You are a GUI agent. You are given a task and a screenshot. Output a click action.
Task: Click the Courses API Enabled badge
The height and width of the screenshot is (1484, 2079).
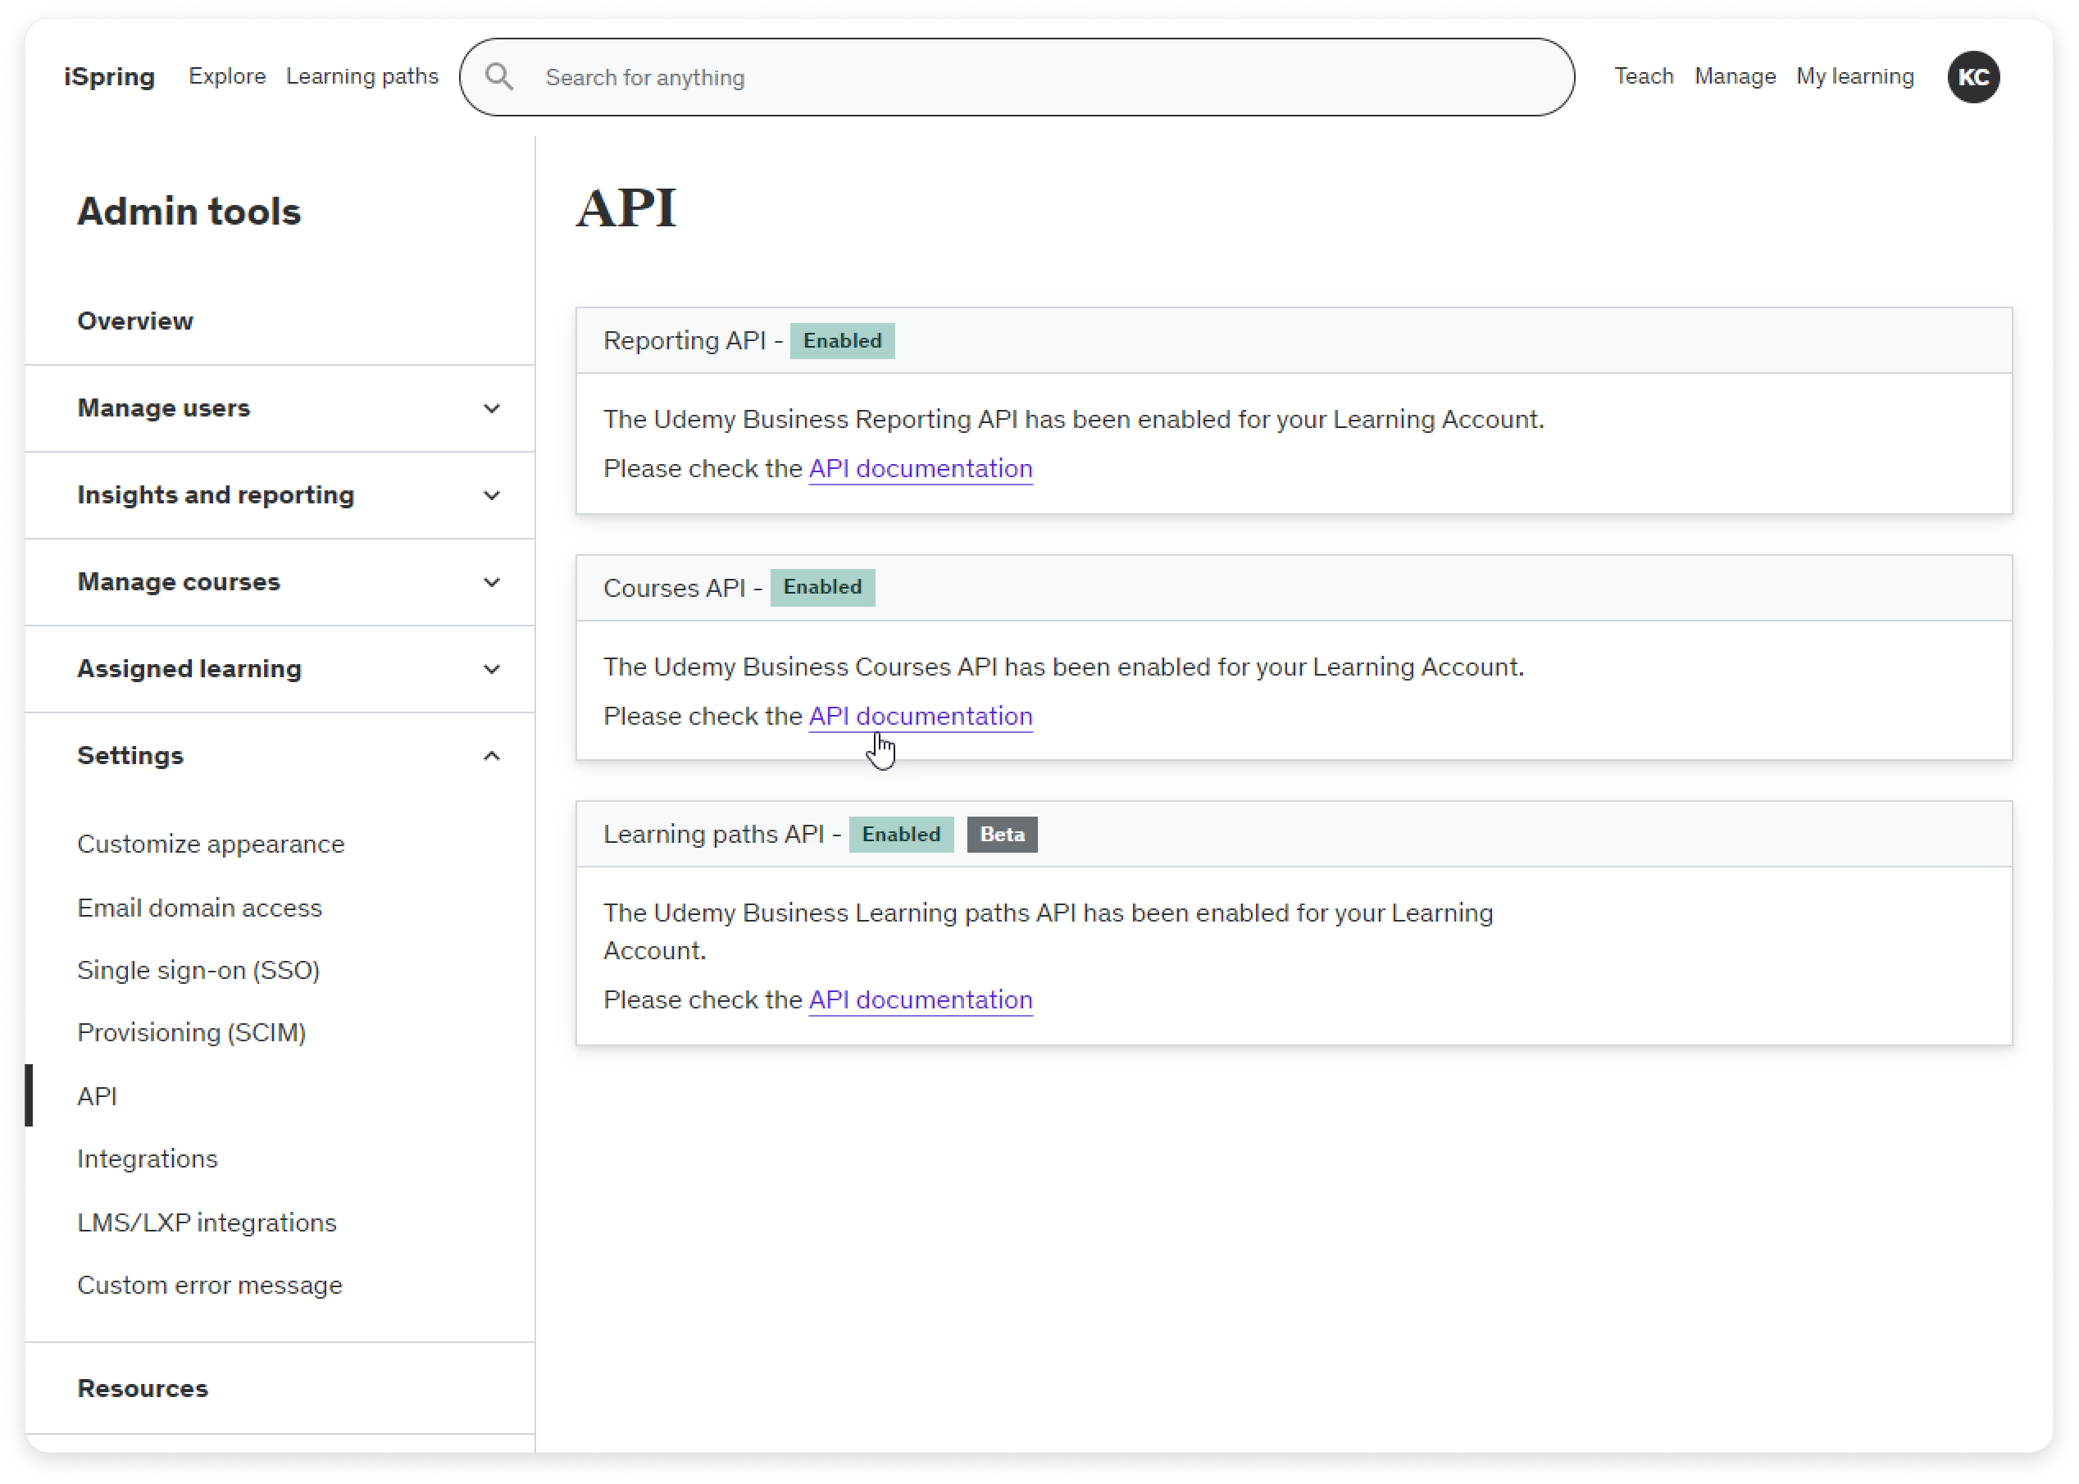822,588
